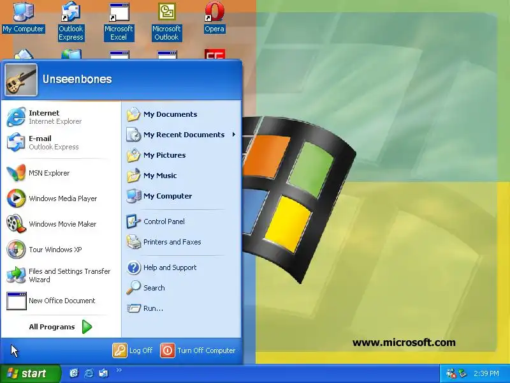Screen dimensions: 510x383
Task: Open My Pictures folder
Action: click(x=181, y=155)
